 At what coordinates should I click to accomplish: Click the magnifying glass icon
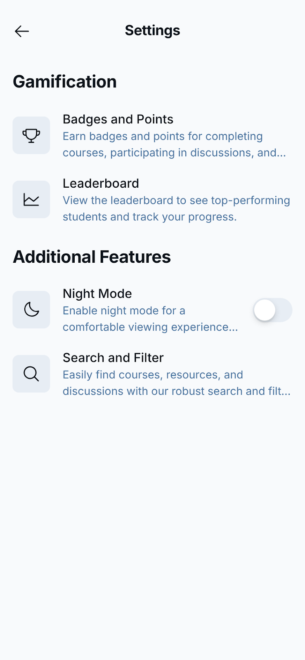pyautogui.click(x=31, y=374)
